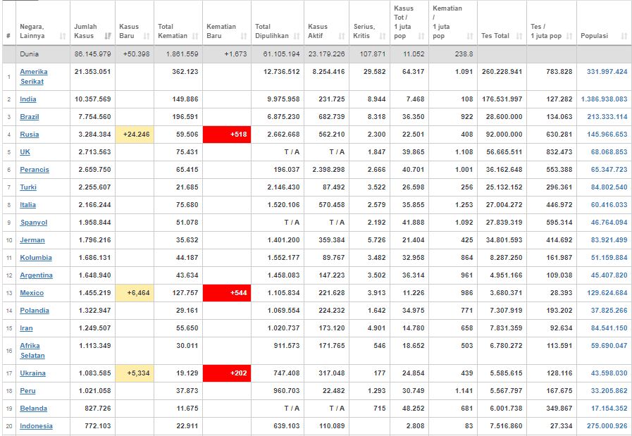This screenshot has width=632, height=436.
Task: Open the Kolumbia country link
Action: (x=36, y=258)
